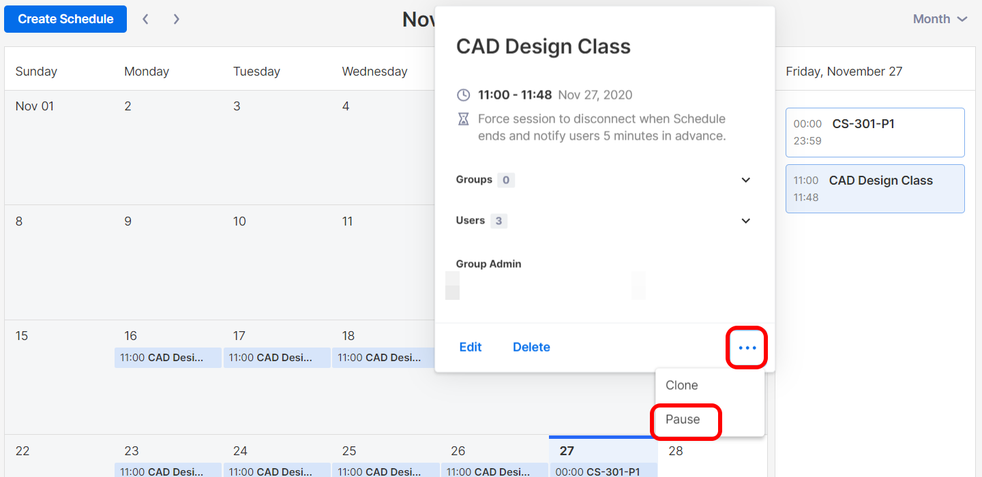Screen dimensions: 982x477
Task: Click CS-301-P1 event on the 27th
Action: pos(603,471)
